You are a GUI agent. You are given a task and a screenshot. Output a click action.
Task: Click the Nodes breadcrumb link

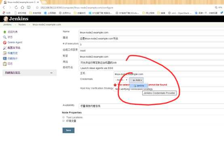click(x=22, y=25)
